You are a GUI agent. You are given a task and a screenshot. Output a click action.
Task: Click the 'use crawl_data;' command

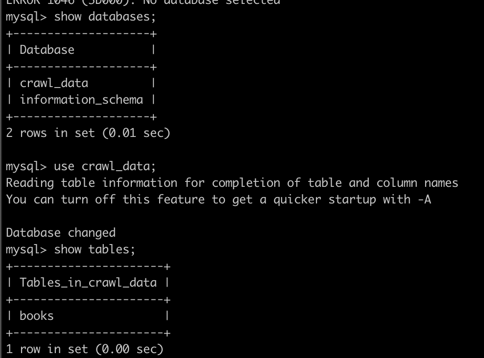105,166
